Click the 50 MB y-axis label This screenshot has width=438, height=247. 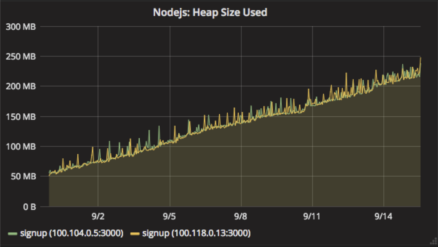23,177
